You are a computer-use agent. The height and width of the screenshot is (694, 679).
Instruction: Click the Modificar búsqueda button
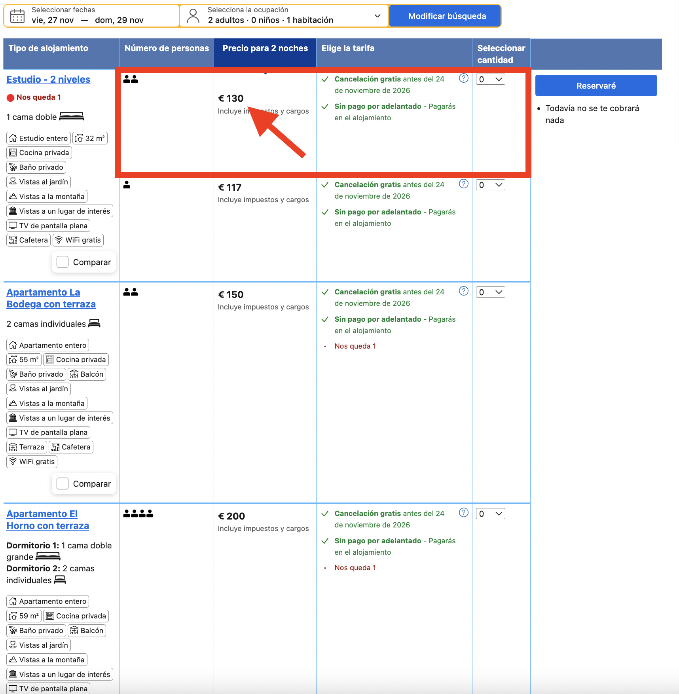pos(447,16)
